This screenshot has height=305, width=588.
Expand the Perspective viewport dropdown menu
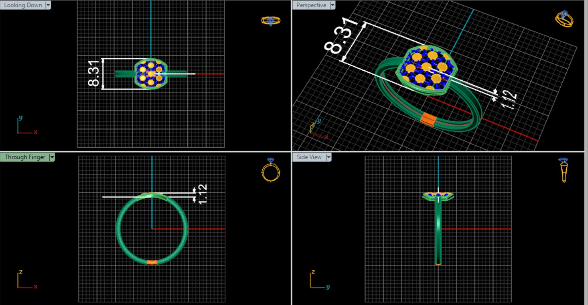tap(332, 5)
